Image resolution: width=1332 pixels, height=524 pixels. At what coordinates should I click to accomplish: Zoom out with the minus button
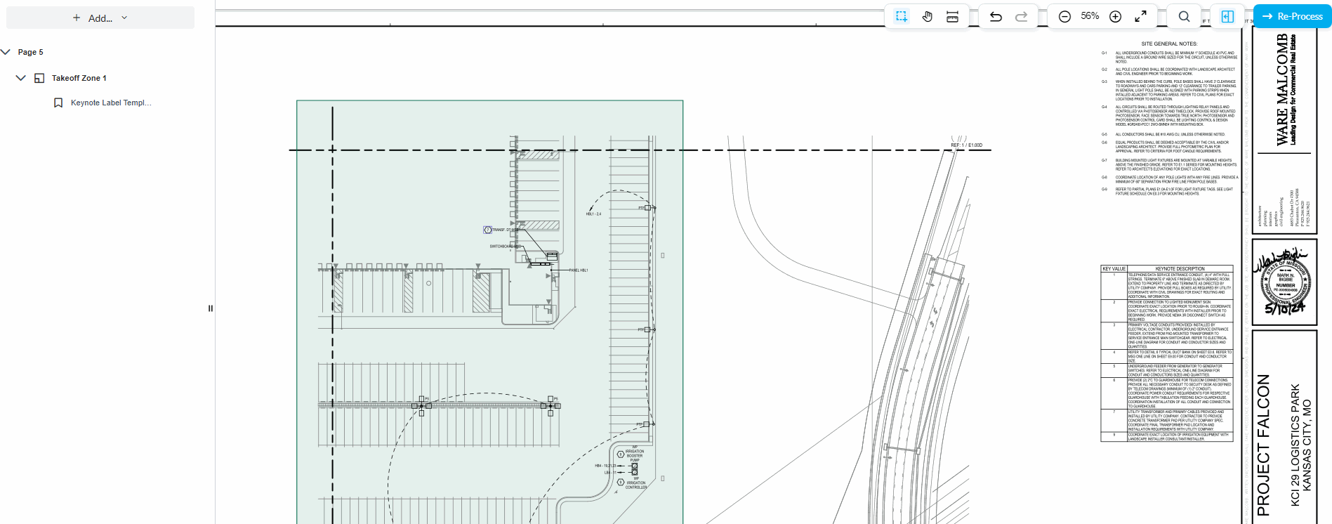pos(1064,16)
